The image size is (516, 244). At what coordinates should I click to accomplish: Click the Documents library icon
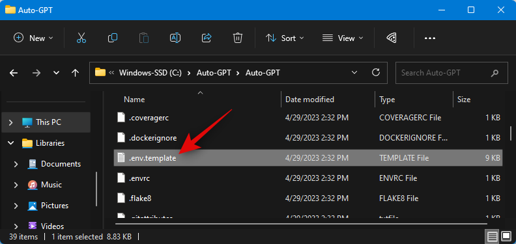(x=33, y=164)
